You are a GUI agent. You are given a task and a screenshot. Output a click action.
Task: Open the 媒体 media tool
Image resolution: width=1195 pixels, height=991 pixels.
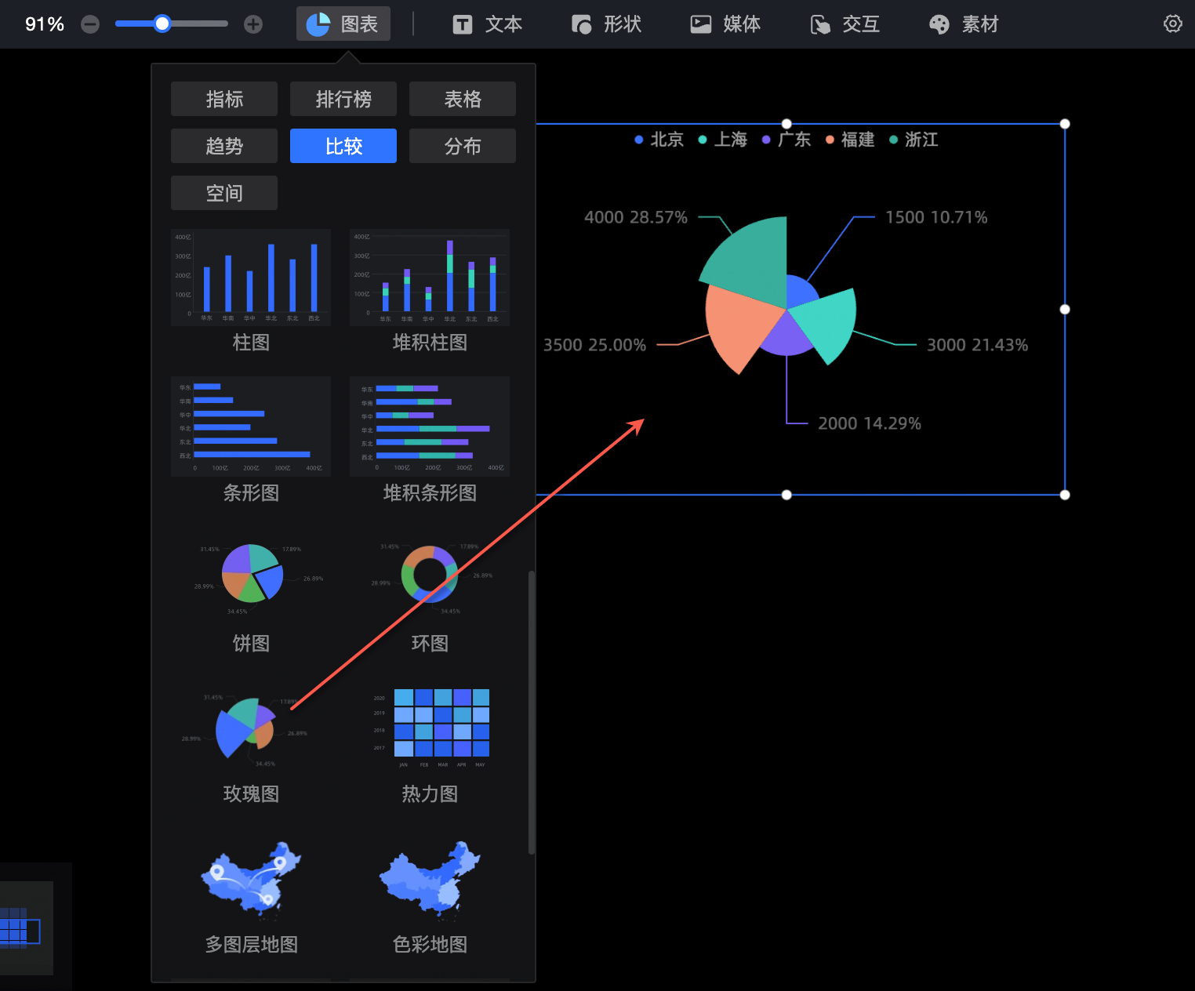click(726, 24)
